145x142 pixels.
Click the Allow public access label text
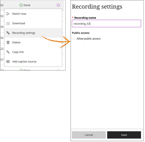[x=88, y=39]
